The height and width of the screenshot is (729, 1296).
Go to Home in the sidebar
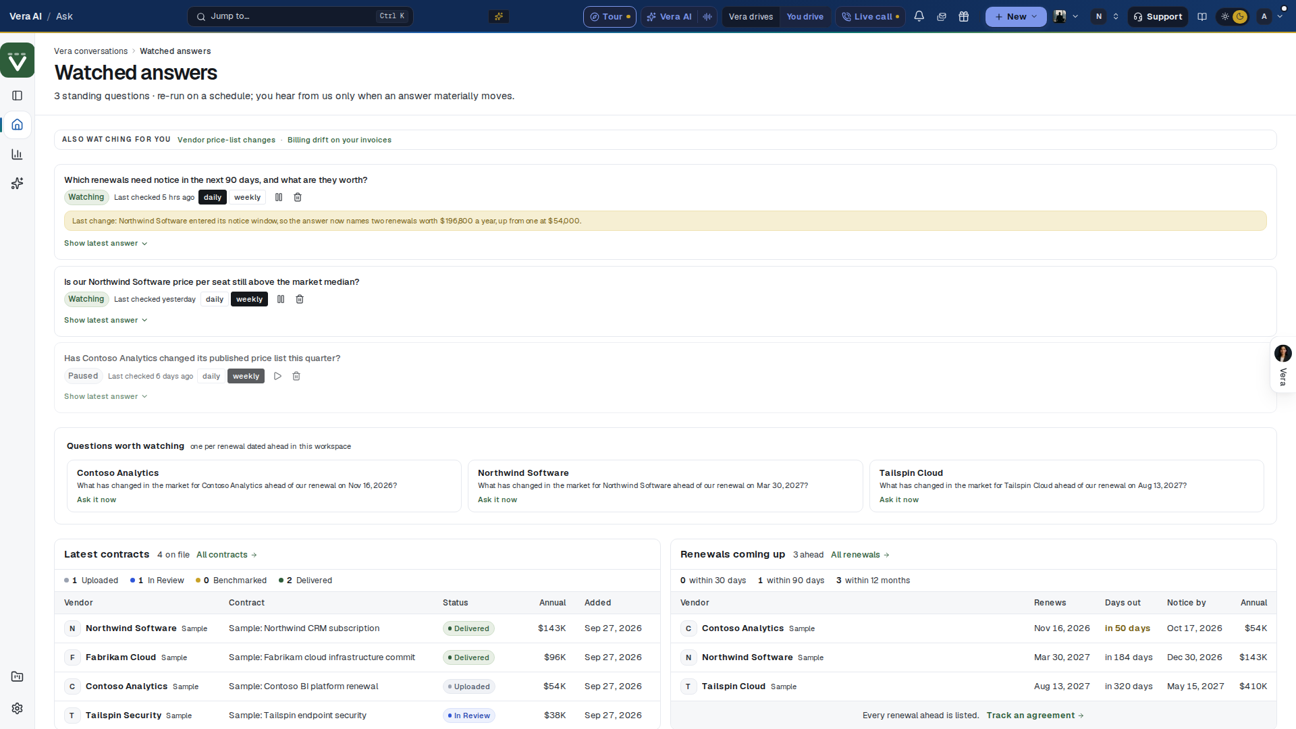(18, 125)
